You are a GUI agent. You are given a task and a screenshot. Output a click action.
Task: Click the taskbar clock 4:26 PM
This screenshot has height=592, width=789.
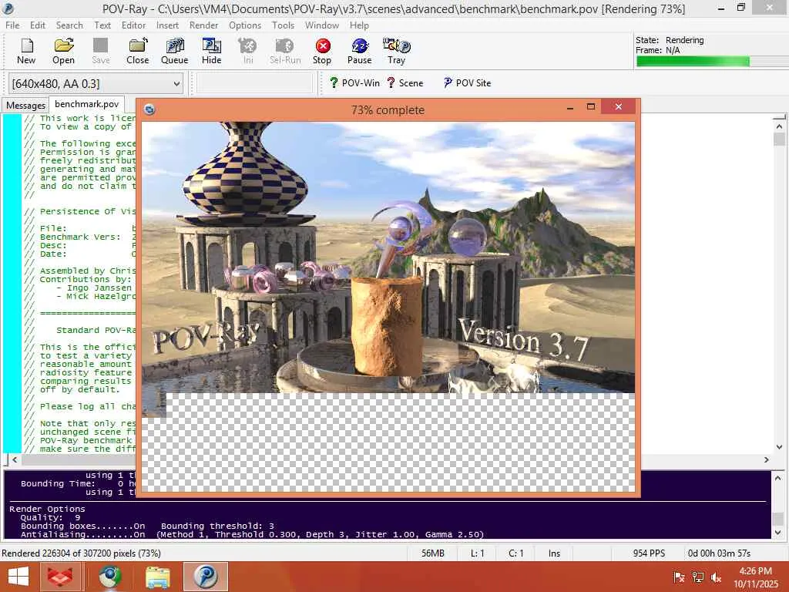pyautogui.click(x=755, y=571)
